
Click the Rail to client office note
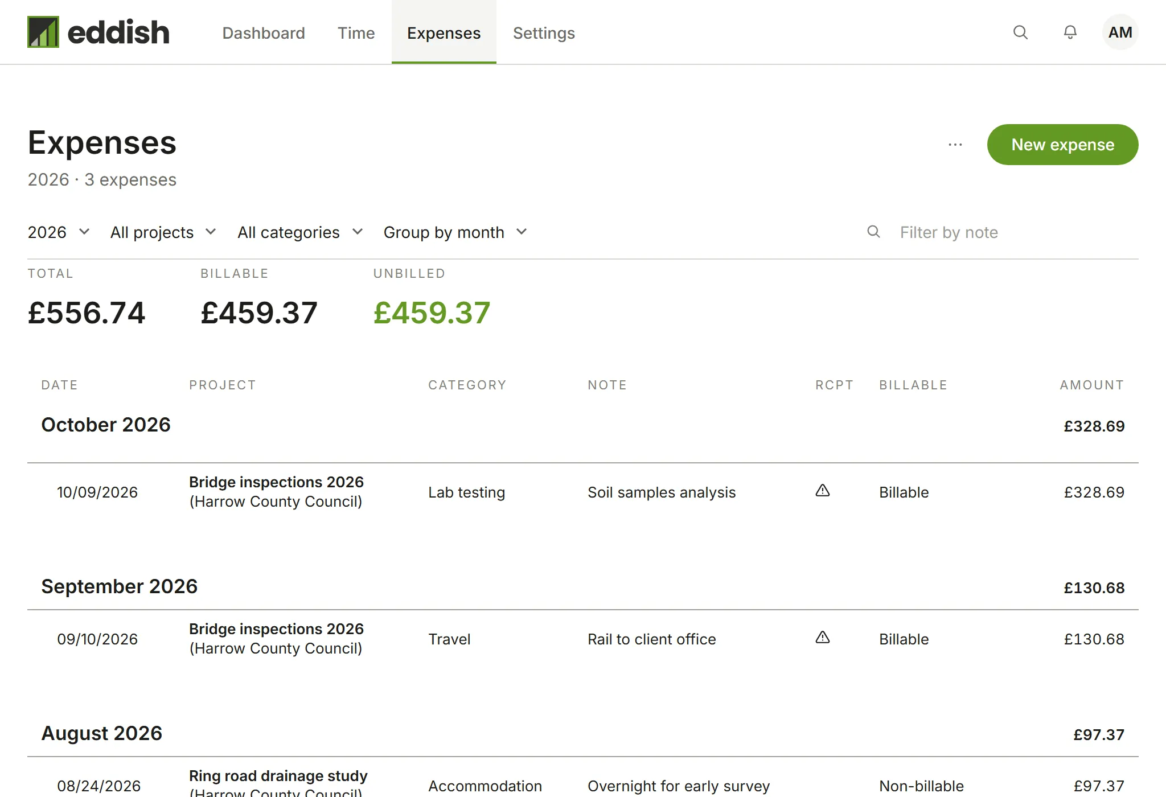point(651,639)
